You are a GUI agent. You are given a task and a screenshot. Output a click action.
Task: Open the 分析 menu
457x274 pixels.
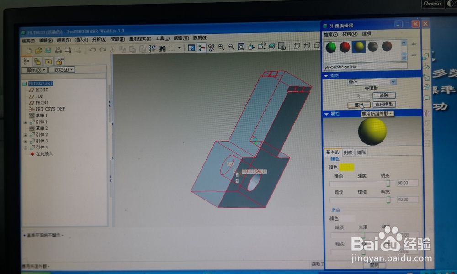coord(99,39)
